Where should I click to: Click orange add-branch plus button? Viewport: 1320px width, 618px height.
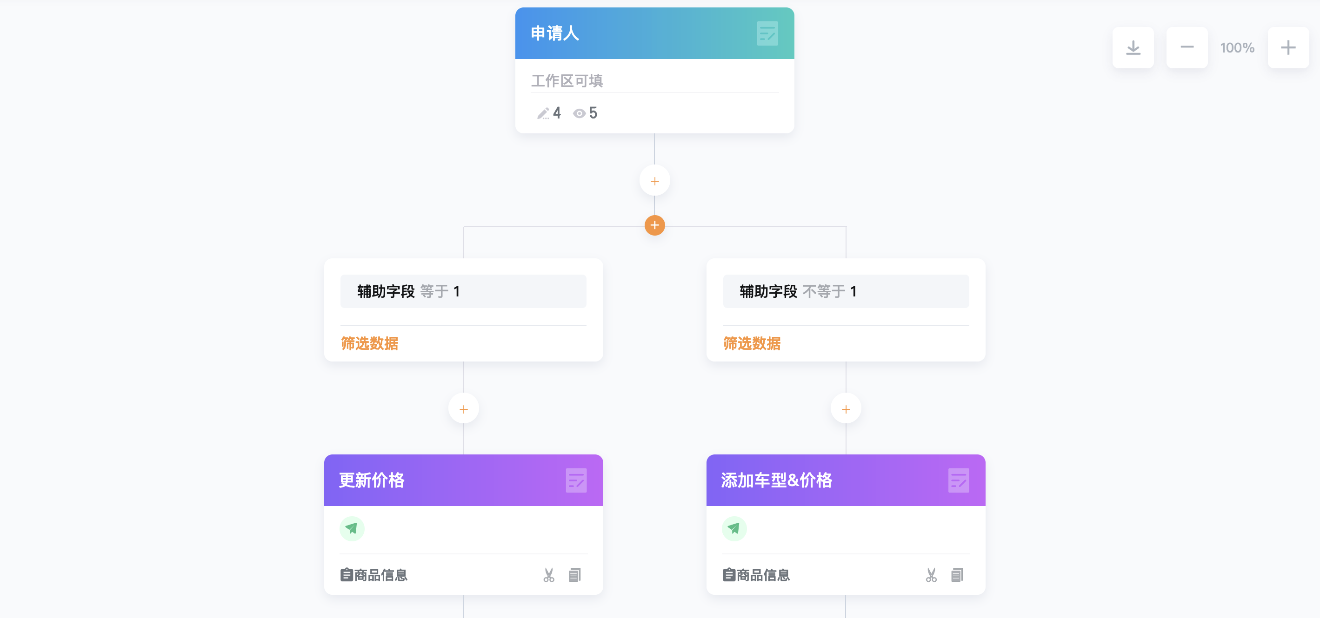coord(654,225)
